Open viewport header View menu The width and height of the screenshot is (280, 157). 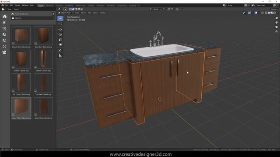click(77, 13)
